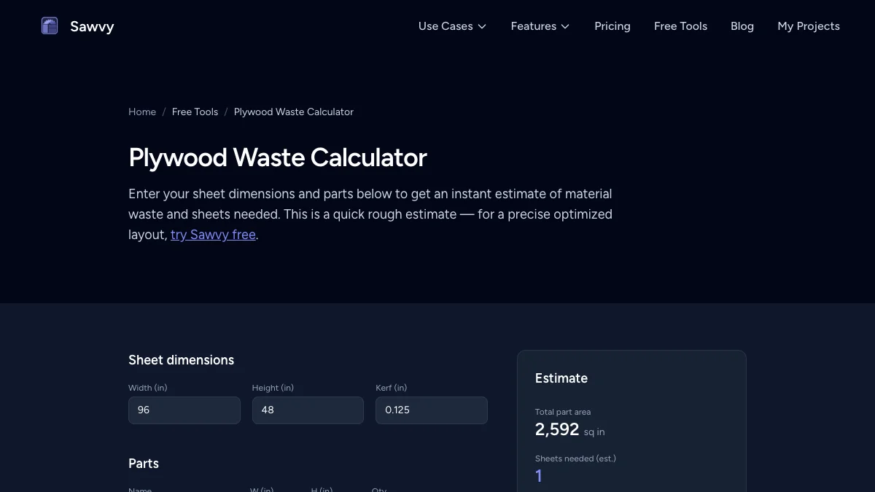Open Free Tools in the top navigation
The width and height of the screenshot is (875, 492).
point(680,26)
